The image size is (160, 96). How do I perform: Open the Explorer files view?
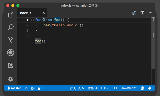tap(11, 14)
